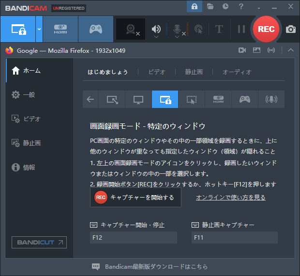This screenshot has height=276, width=300.
Task: Click キャプチャーを開始する button
Action: 135,198
